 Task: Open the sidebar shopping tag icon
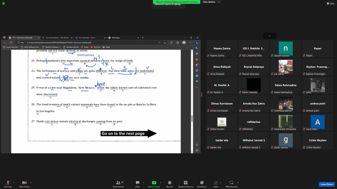[197, 54]
